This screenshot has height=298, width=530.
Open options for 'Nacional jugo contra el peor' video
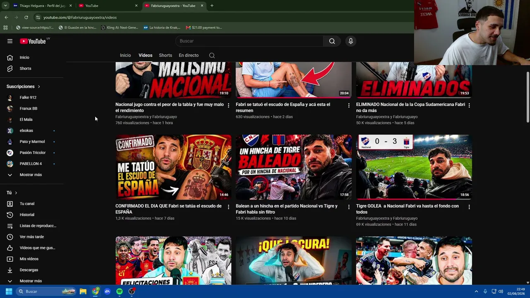pos(228,106)
